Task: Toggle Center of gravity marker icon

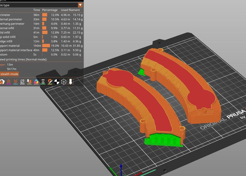Action: (x=57, y=82)
